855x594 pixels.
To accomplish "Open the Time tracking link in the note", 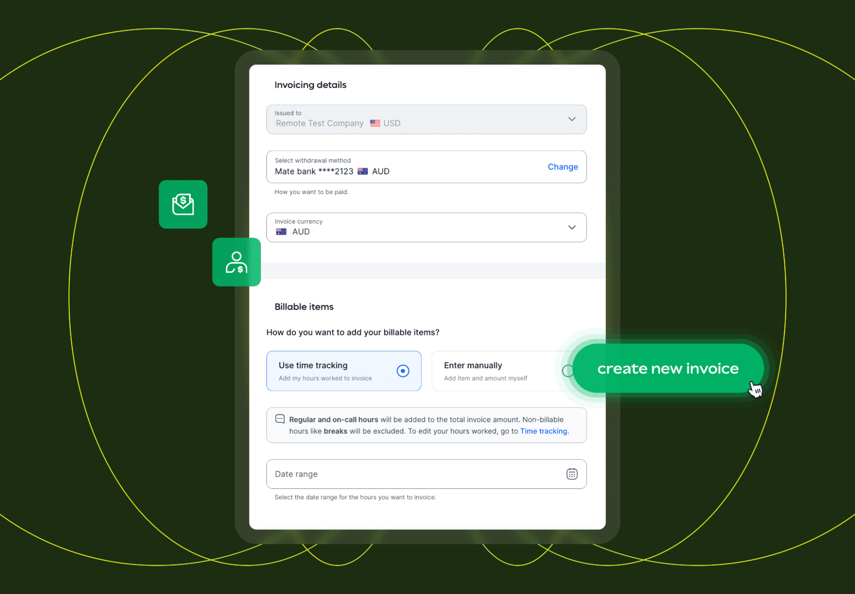I will tap(544, 431).
